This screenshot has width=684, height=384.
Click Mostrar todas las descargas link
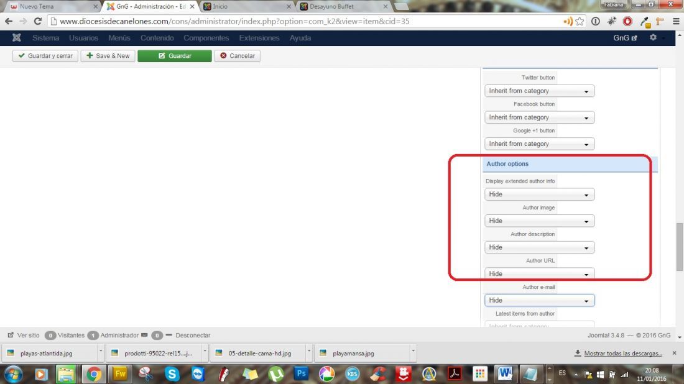click(x=623, y=353)
